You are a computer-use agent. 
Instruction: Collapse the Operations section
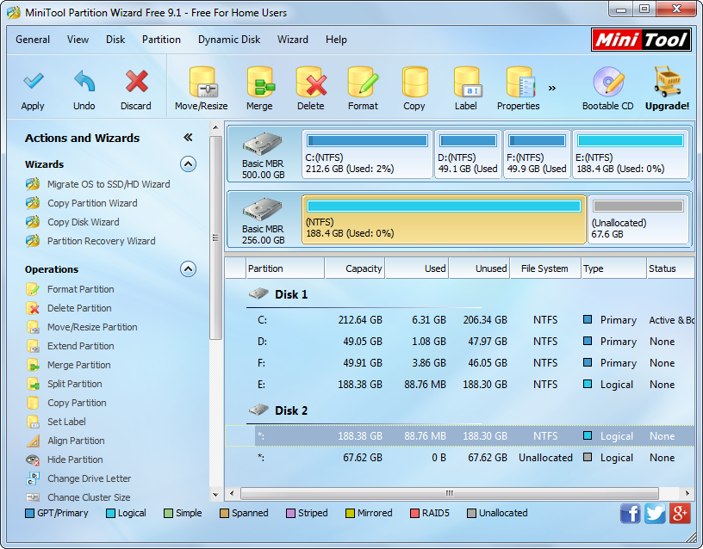click(x=188, y=269)
